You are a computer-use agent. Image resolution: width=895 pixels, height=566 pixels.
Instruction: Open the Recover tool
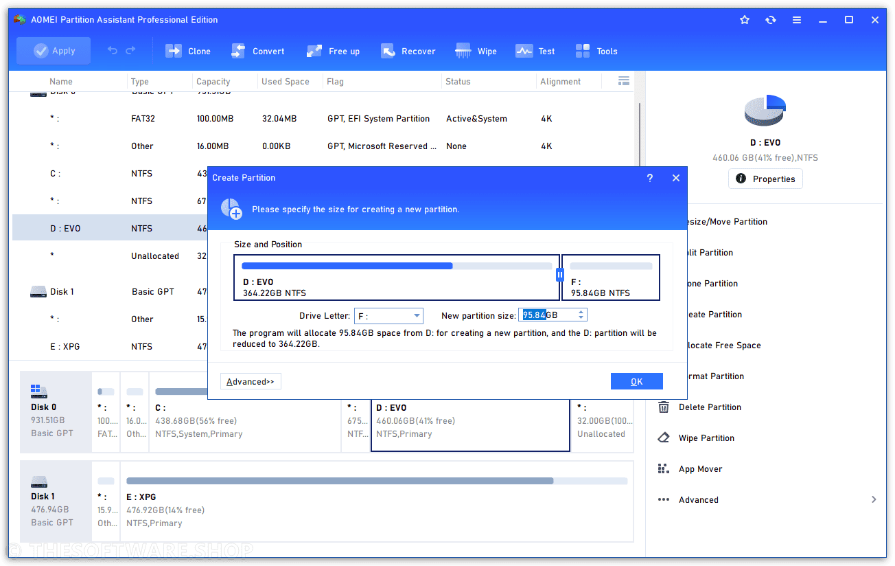pos(408,51)
